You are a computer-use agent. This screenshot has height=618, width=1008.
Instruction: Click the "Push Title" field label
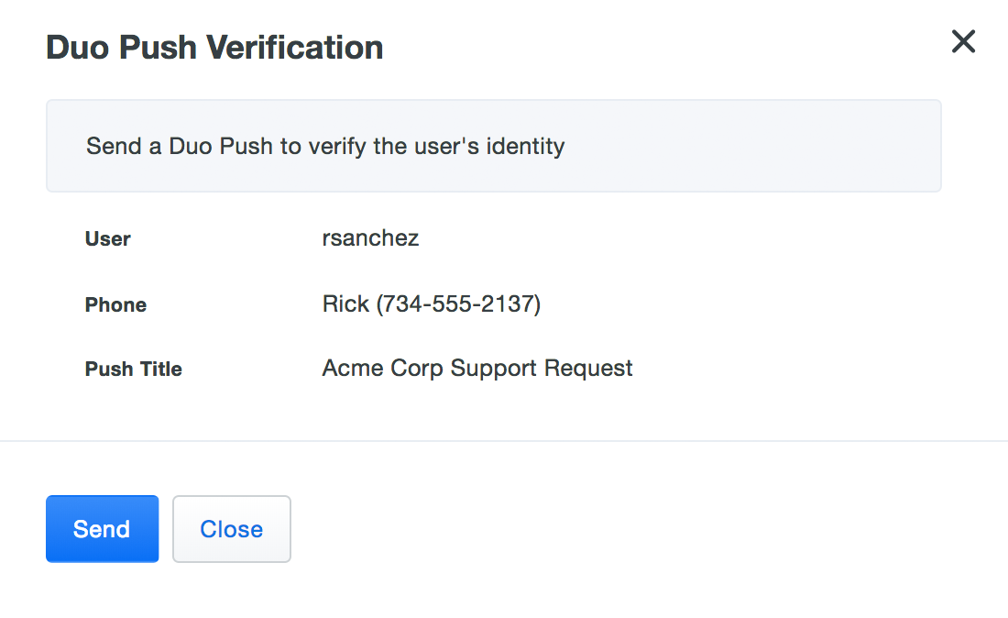point(134,370)
